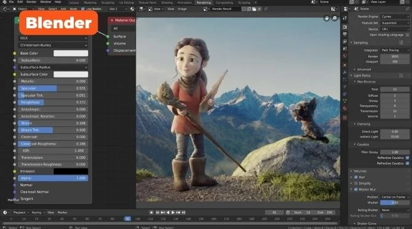Toggle the Motion Blur checkbox

point(356,190)
